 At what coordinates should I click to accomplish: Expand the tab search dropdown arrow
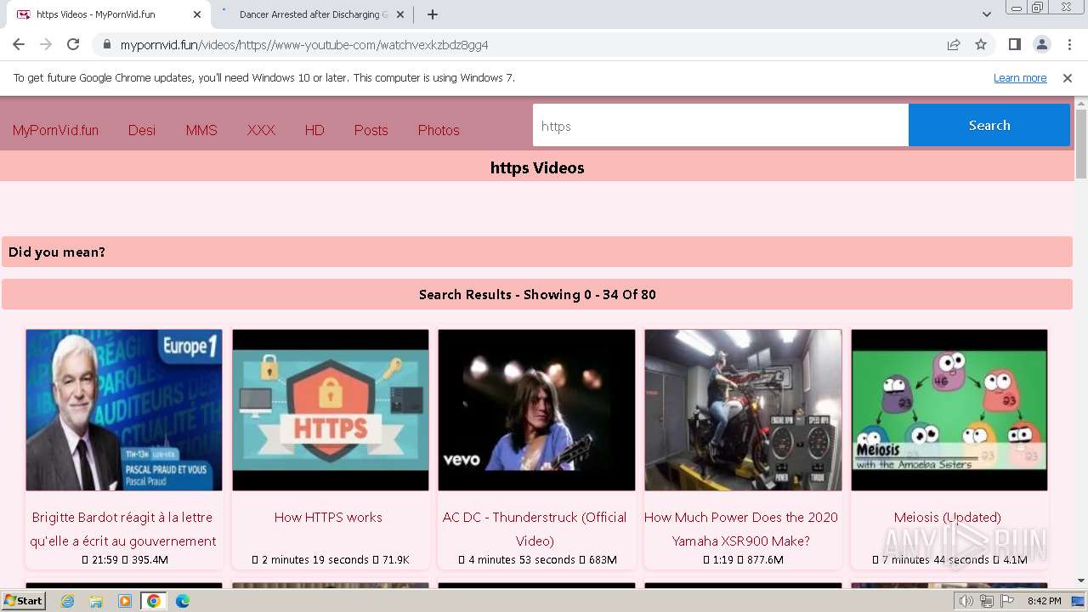point(986,14)
